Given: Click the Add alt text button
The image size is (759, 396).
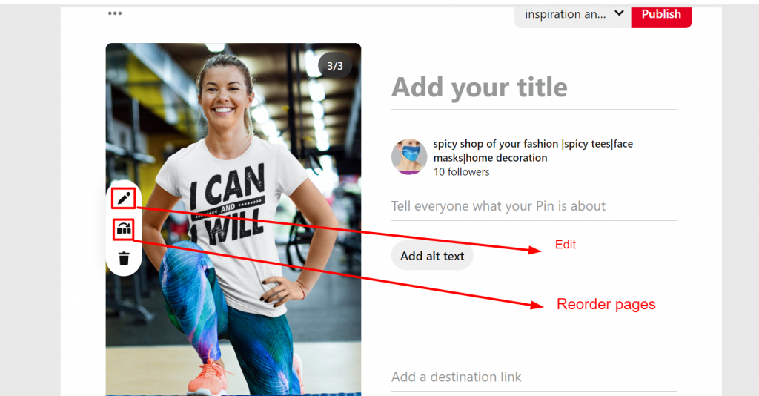Looking at the screenshot, I should 432,256.
